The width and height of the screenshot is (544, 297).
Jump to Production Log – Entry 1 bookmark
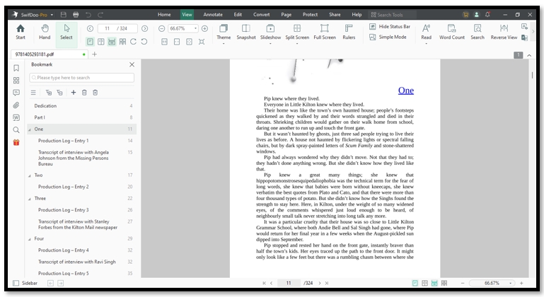(63, 141)
